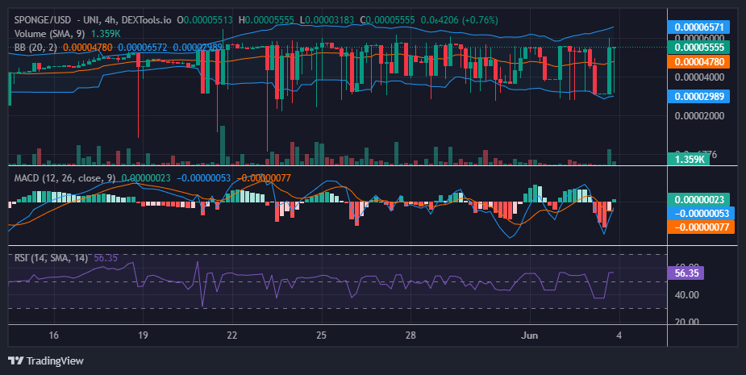Click the purple 56.35 RSI axis label
The height and width of the screenshot is (375, 746).
click(x=686, y=273)
